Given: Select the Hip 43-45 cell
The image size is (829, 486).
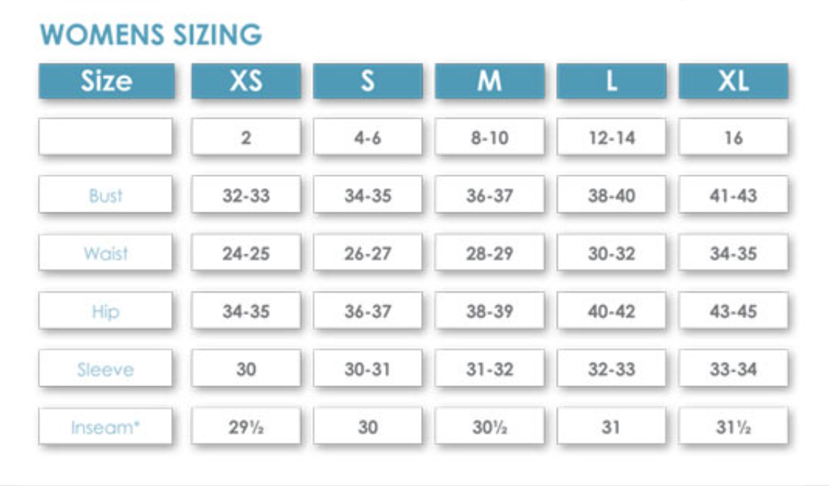Looking at the screenshot, I should [733, 311].
